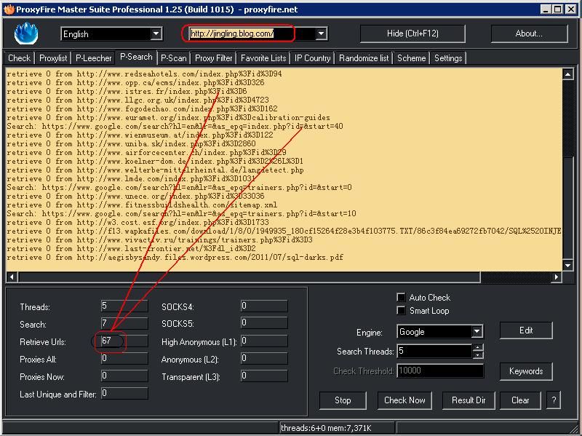Click the log line containing fitnessbuildshealth.com sitemap.xml
The width and height of the screenshot is (582, 436).
(142, 205)
